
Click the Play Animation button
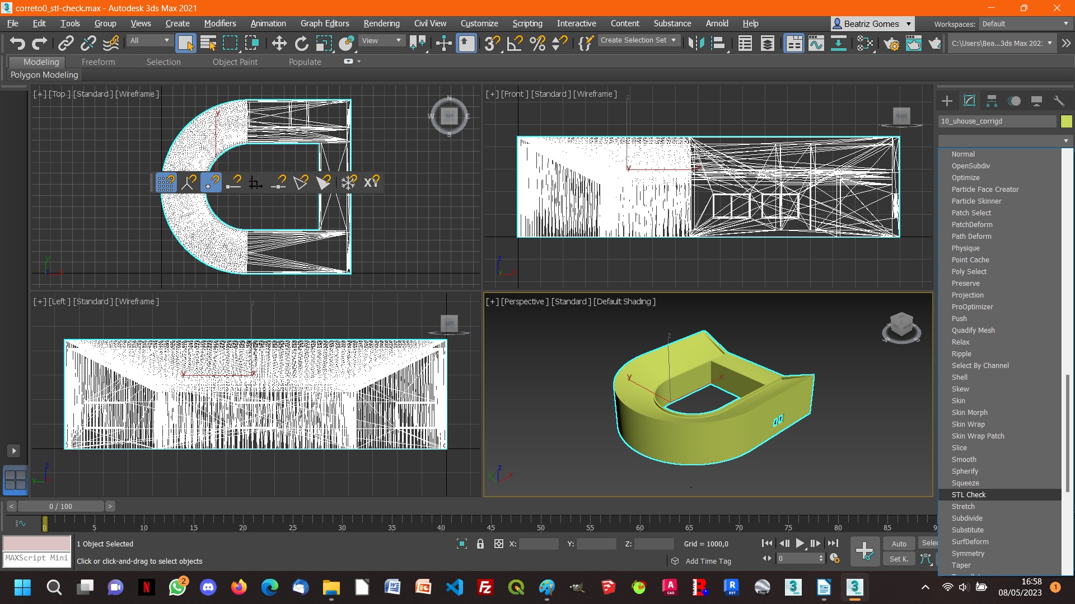click(x=800, y=544)
